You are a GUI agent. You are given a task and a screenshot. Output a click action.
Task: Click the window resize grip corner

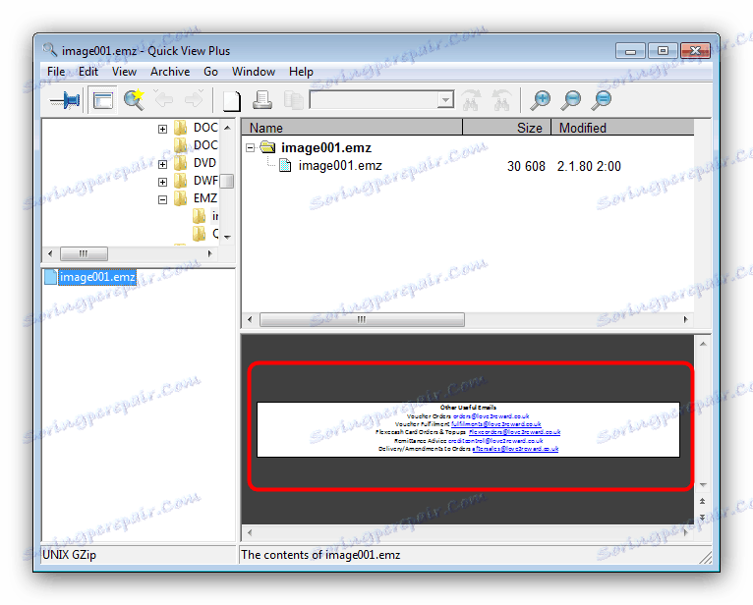point(706,557)
